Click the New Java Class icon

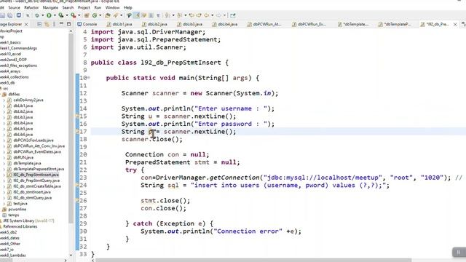[x=95, y=15]
